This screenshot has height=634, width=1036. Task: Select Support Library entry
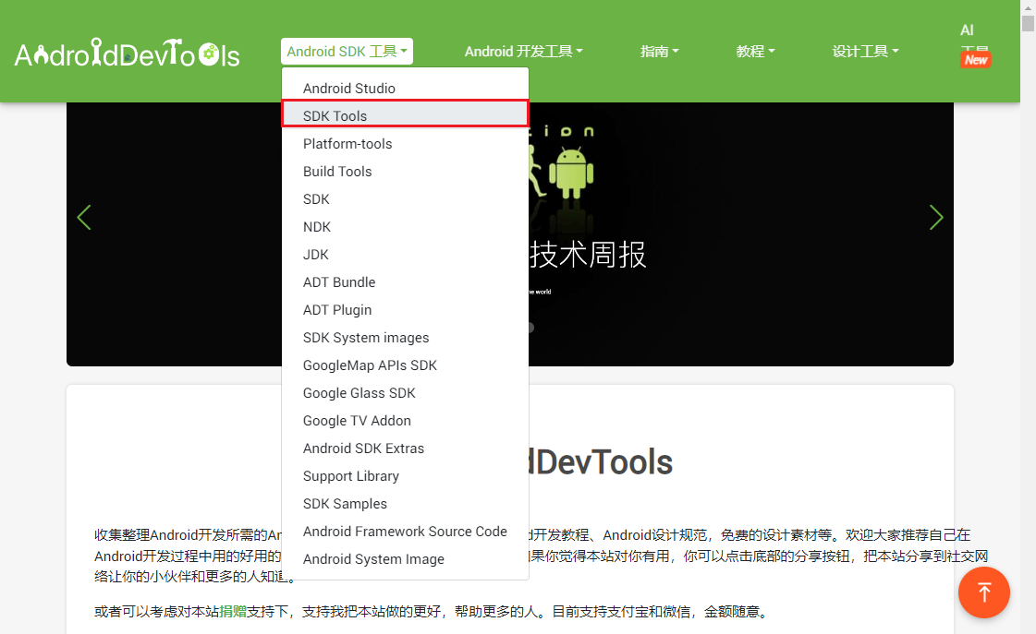pos(405,476)
